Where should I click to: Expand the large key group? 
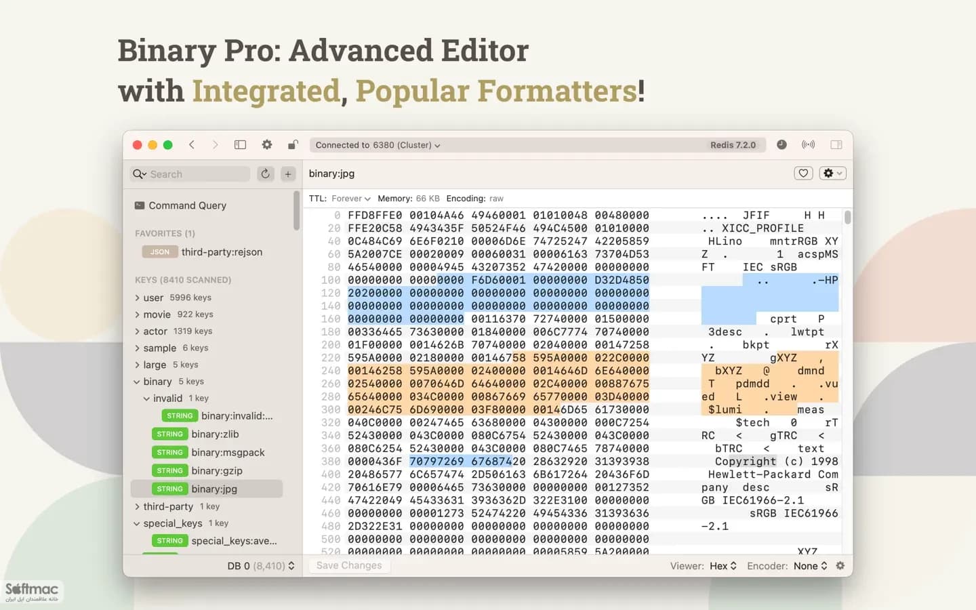(137, 365)
